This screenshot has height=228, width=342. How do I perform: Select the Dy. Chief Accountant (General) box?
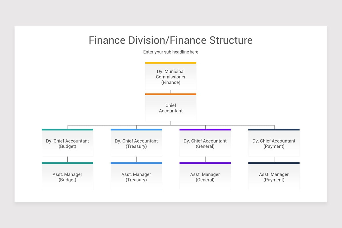(x=205, y=143)
